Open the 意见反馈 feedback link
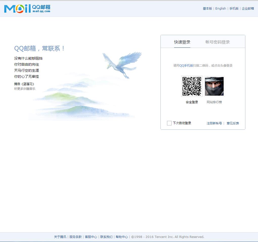The image size is (258, 242). click(233, 123)
